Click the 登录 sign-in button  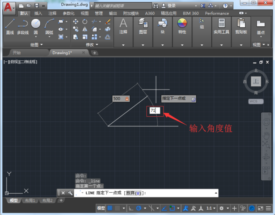171,5
